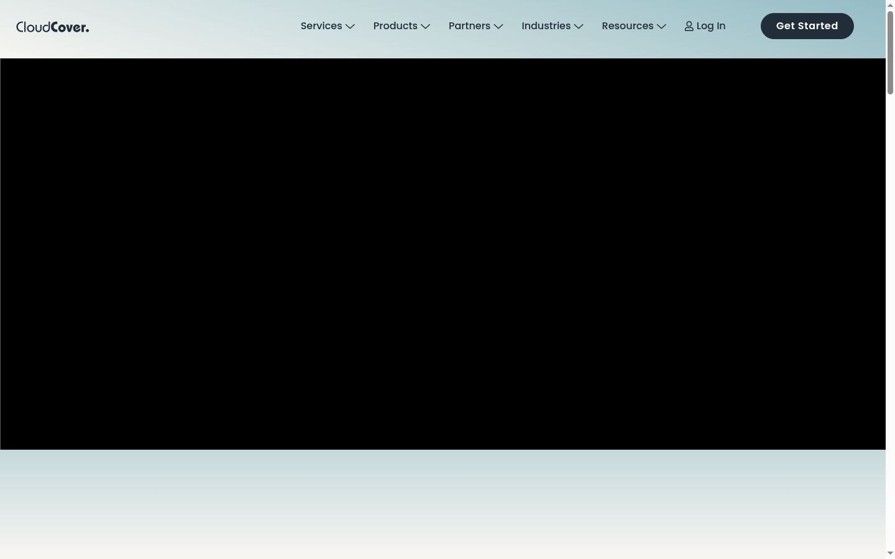Image resolution: width=895 pixels, height=559 pixels.
Task: Expand the Resources chevron arrow
Action: tap(661, 26)
